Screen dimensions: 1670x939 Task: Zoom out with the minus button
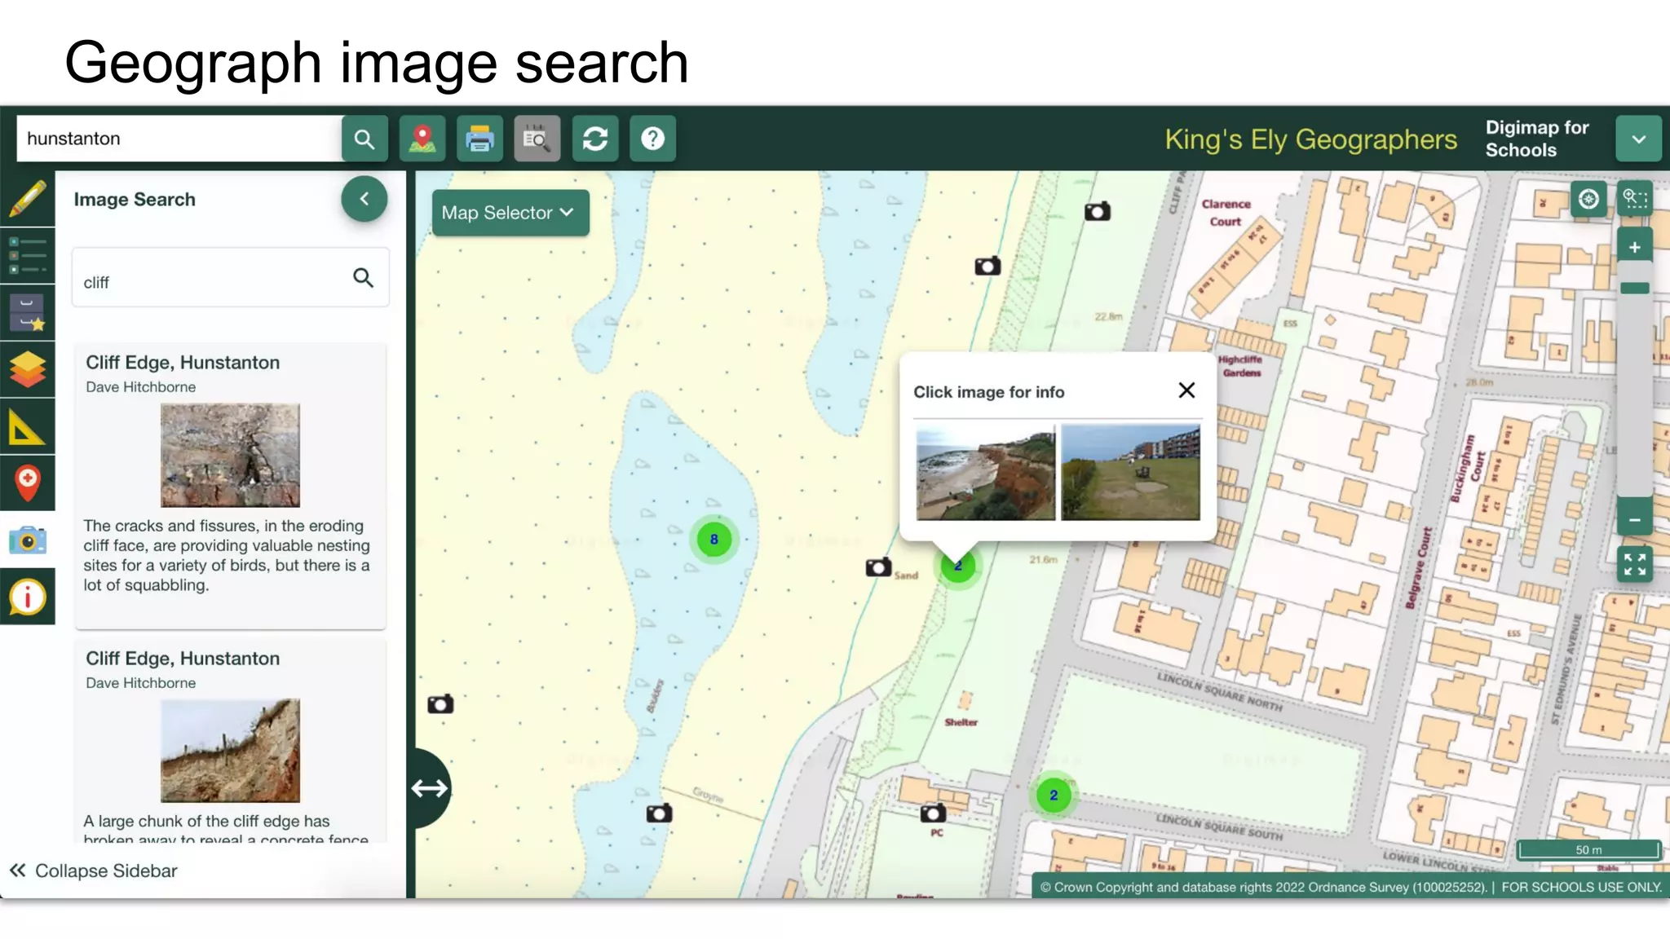(x=1635, y=519)
